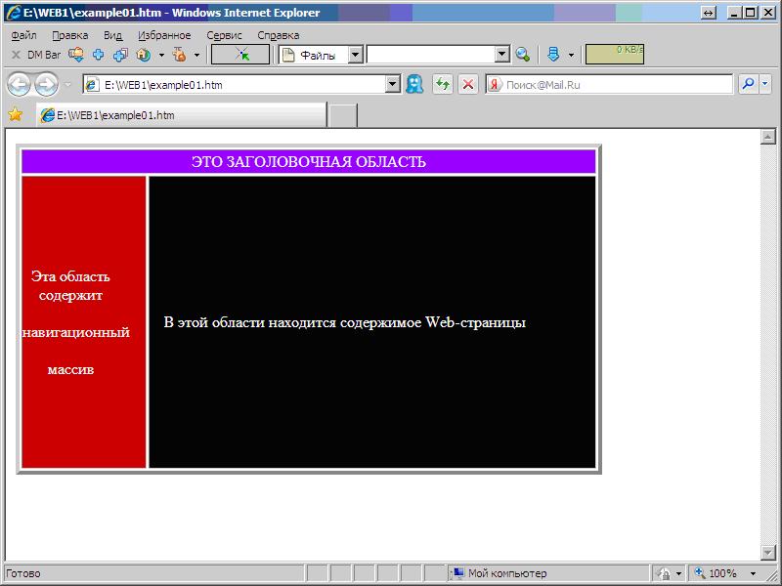Viewport: 782px width, 586px height.
Task: Click the scrollbar down arrow
Action: pos(768,552)
